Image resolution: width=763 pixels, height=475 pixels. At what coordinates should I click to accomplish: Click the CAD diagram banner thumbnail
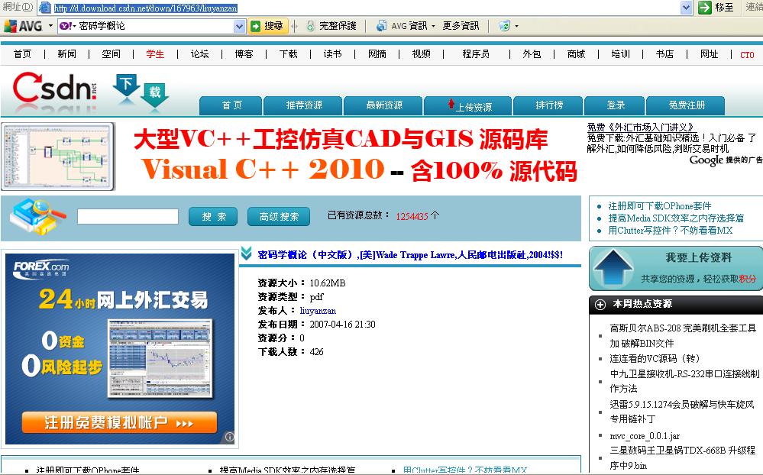tap(58, 157)
